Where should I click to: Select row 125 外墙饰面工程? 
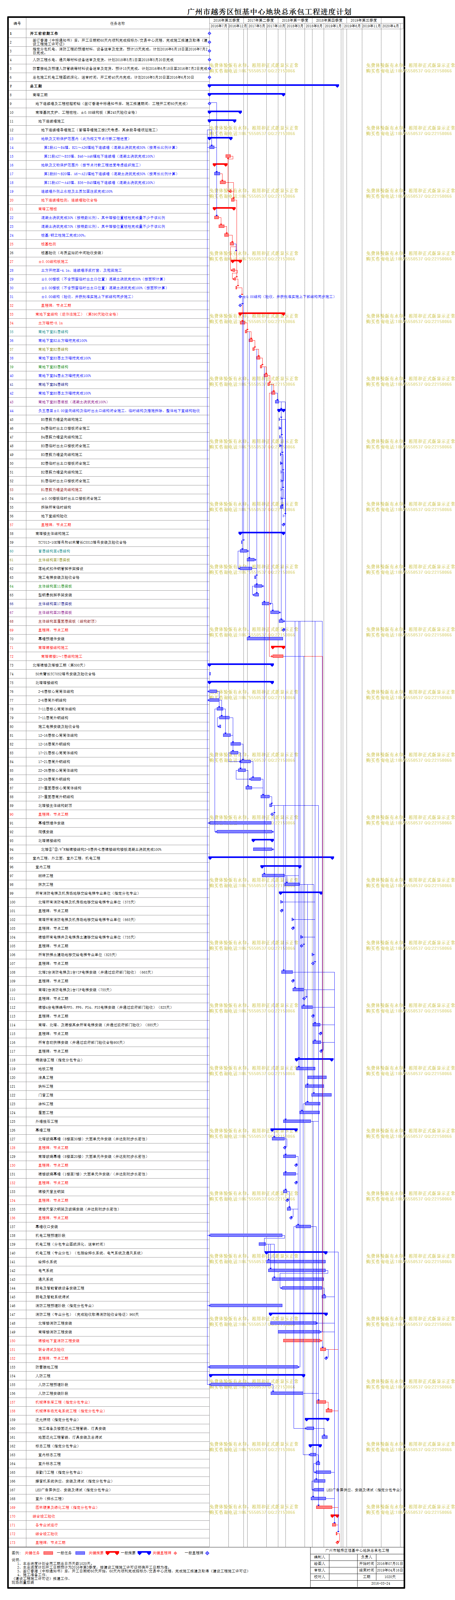(x=109, y=1122)
